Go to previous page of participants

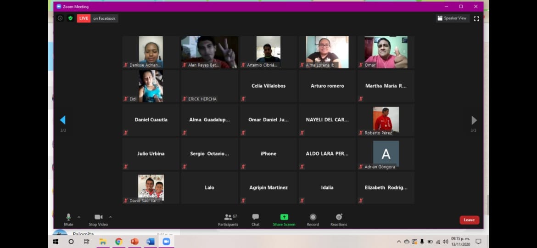point(63,120)
